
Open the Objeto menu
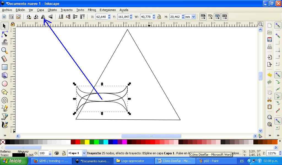pos(52,10)
